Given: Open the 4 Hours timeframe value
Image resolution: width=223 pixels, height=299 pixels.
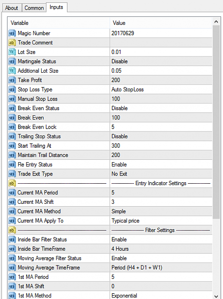Looking at the screenshot, I should tap(161, 249).
